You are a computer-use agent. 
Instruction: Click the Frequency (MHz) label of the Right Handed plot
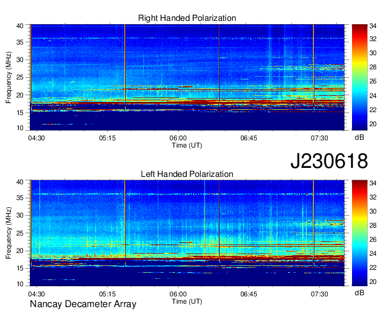[x=8, y=77]
